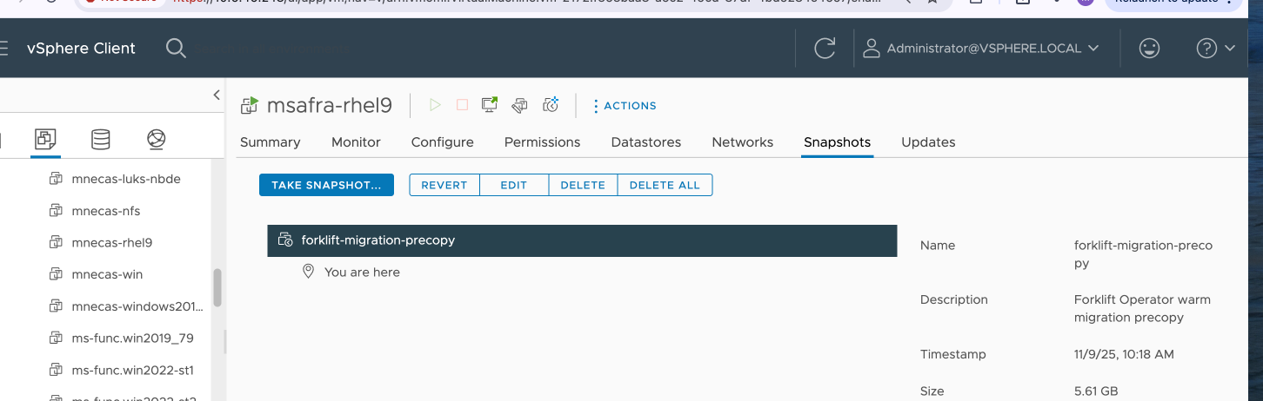
Task: Expand the Help menu dropdown
Action: tap(1216, 49)
